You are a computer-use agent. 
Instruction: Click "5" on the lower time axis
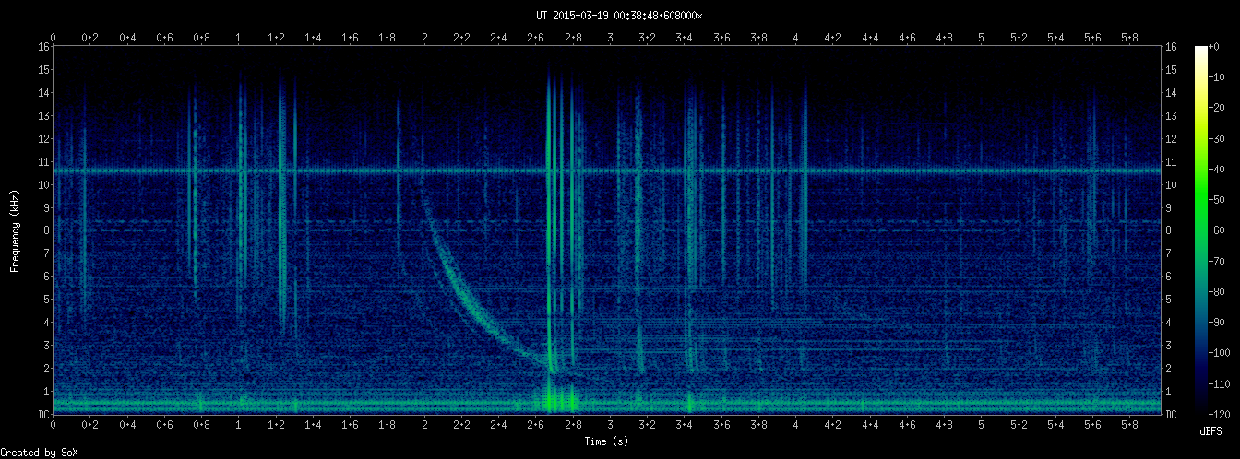coord(981,425)
